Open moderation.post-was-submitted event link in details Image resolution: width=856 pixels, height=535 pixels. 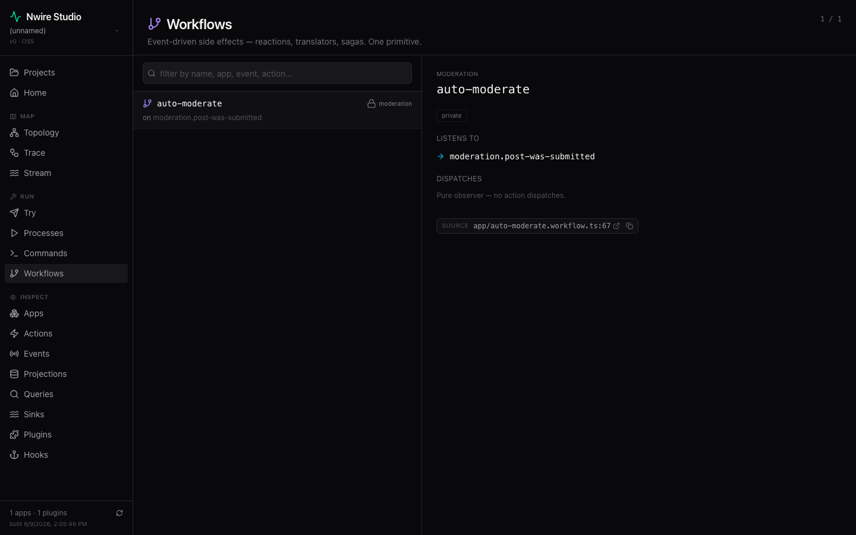(522, 156)
